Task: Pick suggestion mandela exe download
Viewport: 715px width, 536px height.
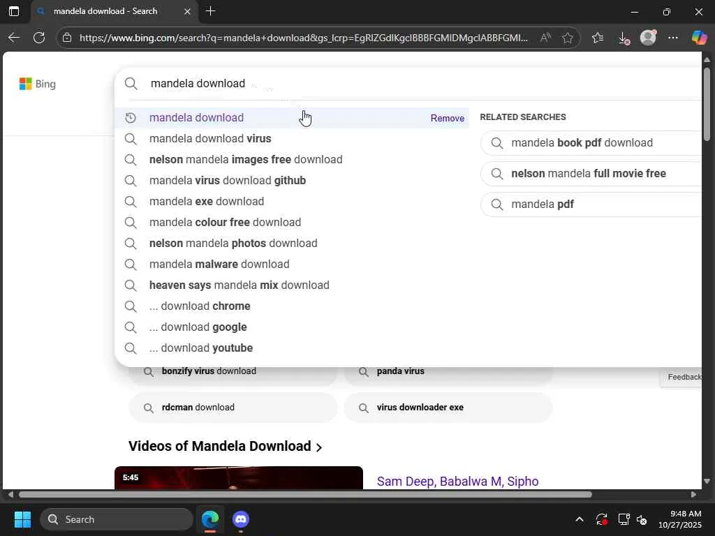Action: 292,202
